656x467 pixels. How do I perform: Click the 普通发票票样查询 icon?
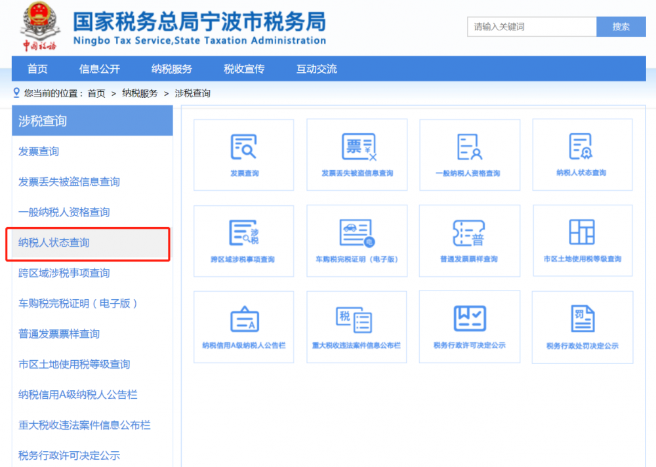470,241
